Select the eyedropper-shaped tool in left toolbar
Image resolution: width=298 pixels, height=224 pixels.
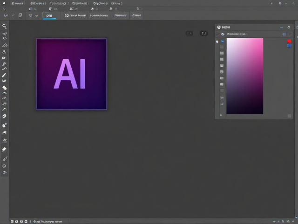(x=5, y=159)
